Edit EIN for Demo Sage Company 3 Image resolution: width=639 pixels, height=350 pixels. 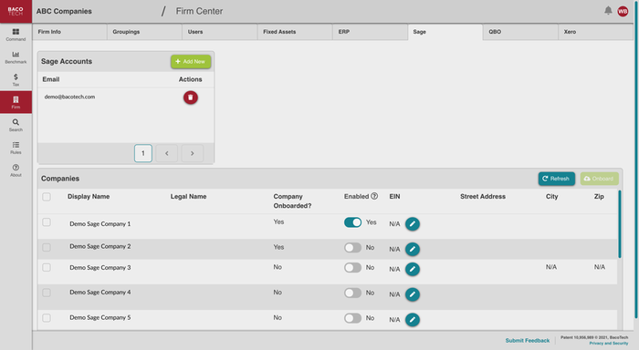tap(413, 269)
